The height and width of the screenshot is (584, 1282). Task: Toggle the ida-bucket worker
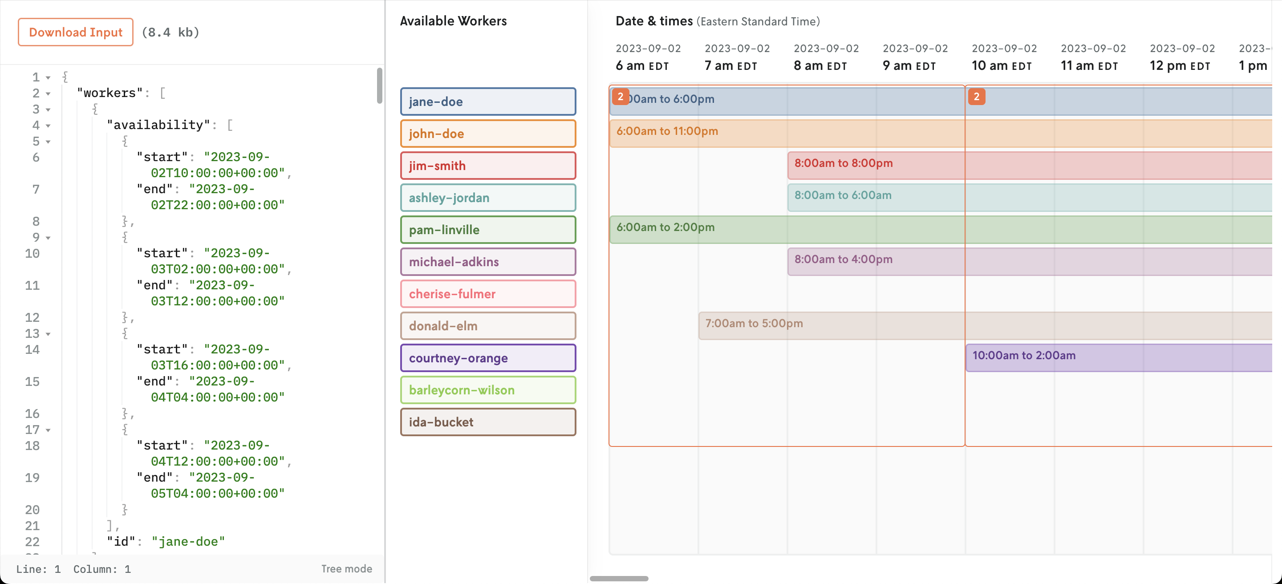(x=488, y=422)
